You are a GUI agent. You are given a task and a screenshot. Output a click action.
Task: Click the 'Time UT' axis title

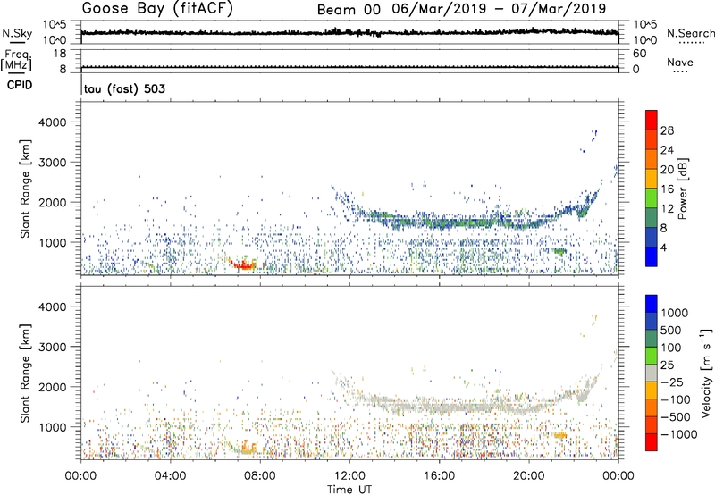click(x=349, y=490)
